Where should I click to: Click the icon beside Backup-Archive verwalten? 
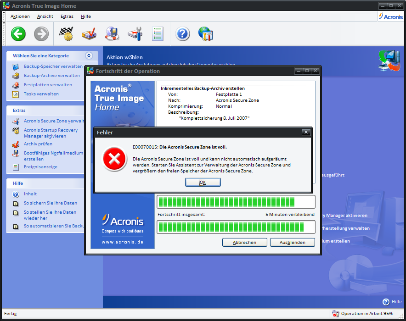pyautogui.click(x=16, y=76)
